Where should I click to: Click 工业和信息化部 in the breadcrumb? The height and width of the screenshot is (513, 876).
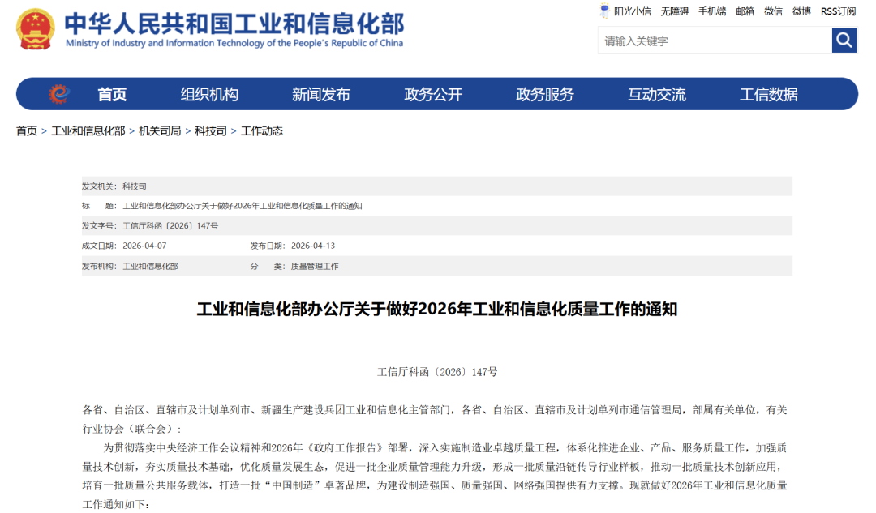pyautogui.click(x=88, y=130)
